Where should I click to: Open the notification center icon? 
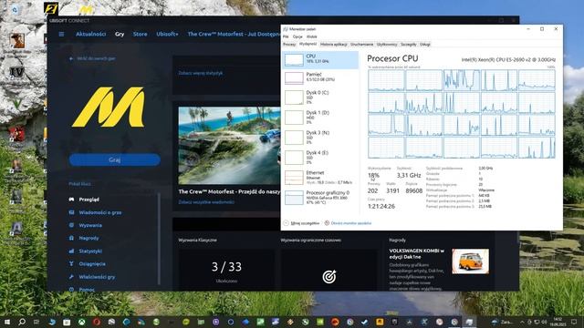click(574, 322)
